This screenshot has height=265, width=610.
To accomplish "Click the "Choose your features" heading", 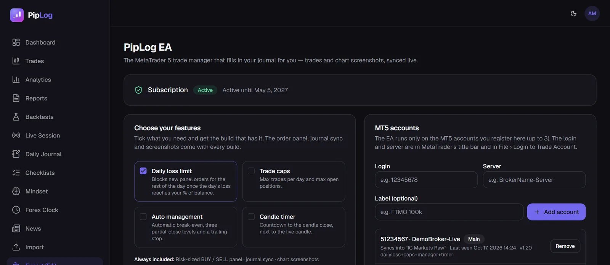I will [167, 128].
